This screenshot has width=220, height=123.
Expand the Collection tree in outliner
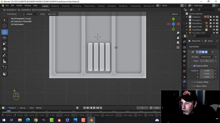point(187,17)
